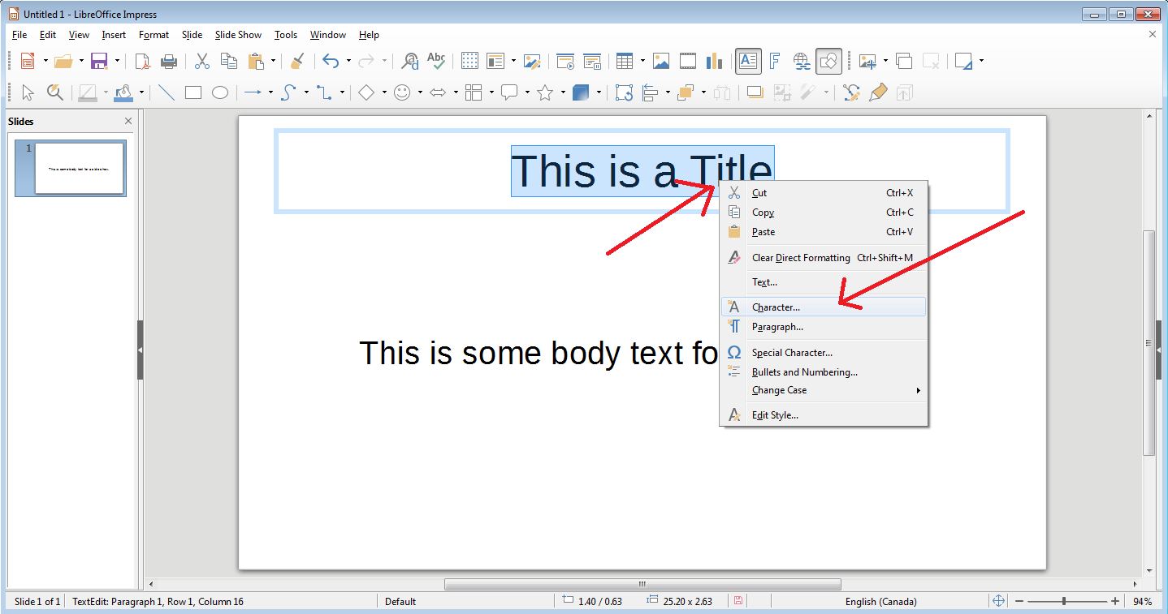Toggle the Shadow button in drawing toolbar

tap(755, 92)
